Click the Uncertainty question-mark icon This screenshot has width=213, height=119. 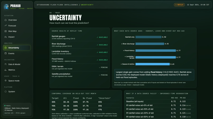[6, 48]
